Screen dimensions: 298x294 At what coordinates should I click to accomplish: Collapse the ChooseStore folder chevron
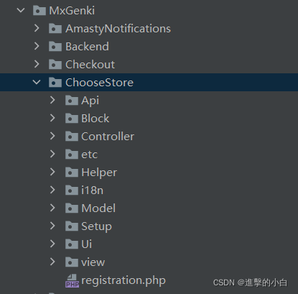point(37,82)
